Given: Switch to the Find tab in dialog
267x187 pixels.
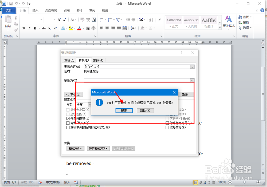Looking at the screenshot, I should click(69, 60).
